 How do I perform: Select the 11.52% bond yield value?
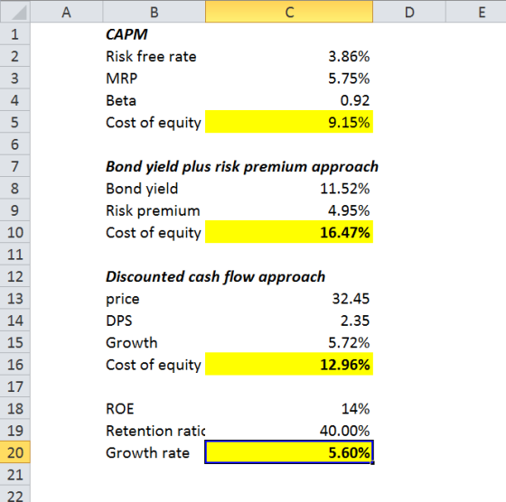[x=289, y=189]
